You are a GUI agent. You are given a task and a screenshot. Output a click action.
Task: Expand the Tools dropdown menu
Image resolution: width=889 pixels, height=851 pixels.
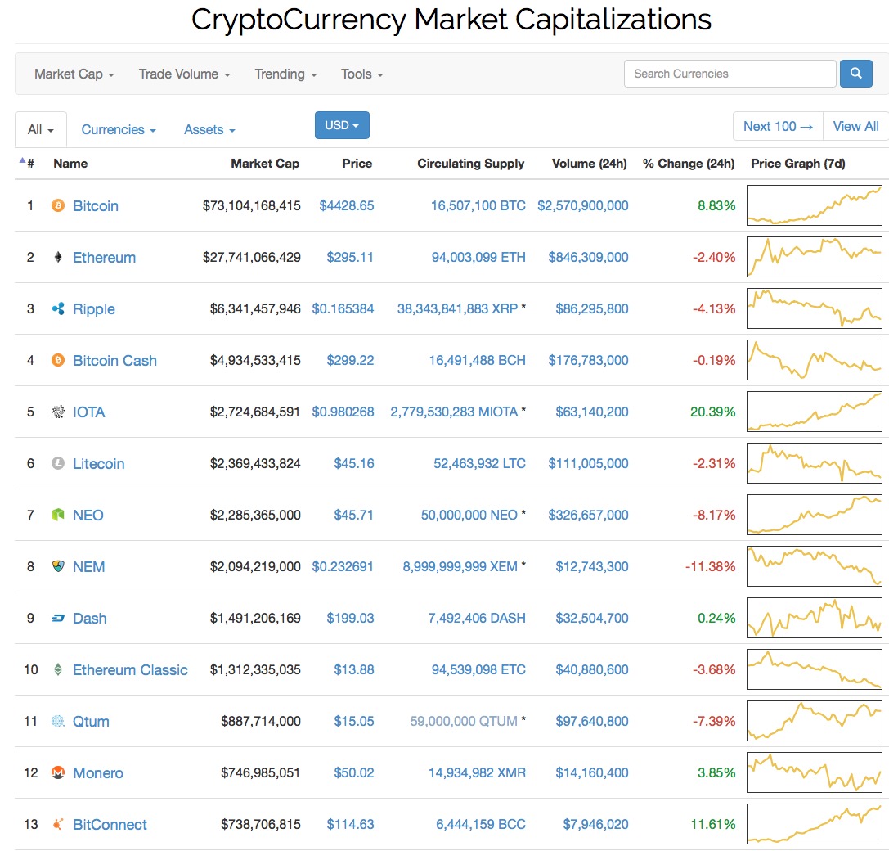click(x=361, y=74)
